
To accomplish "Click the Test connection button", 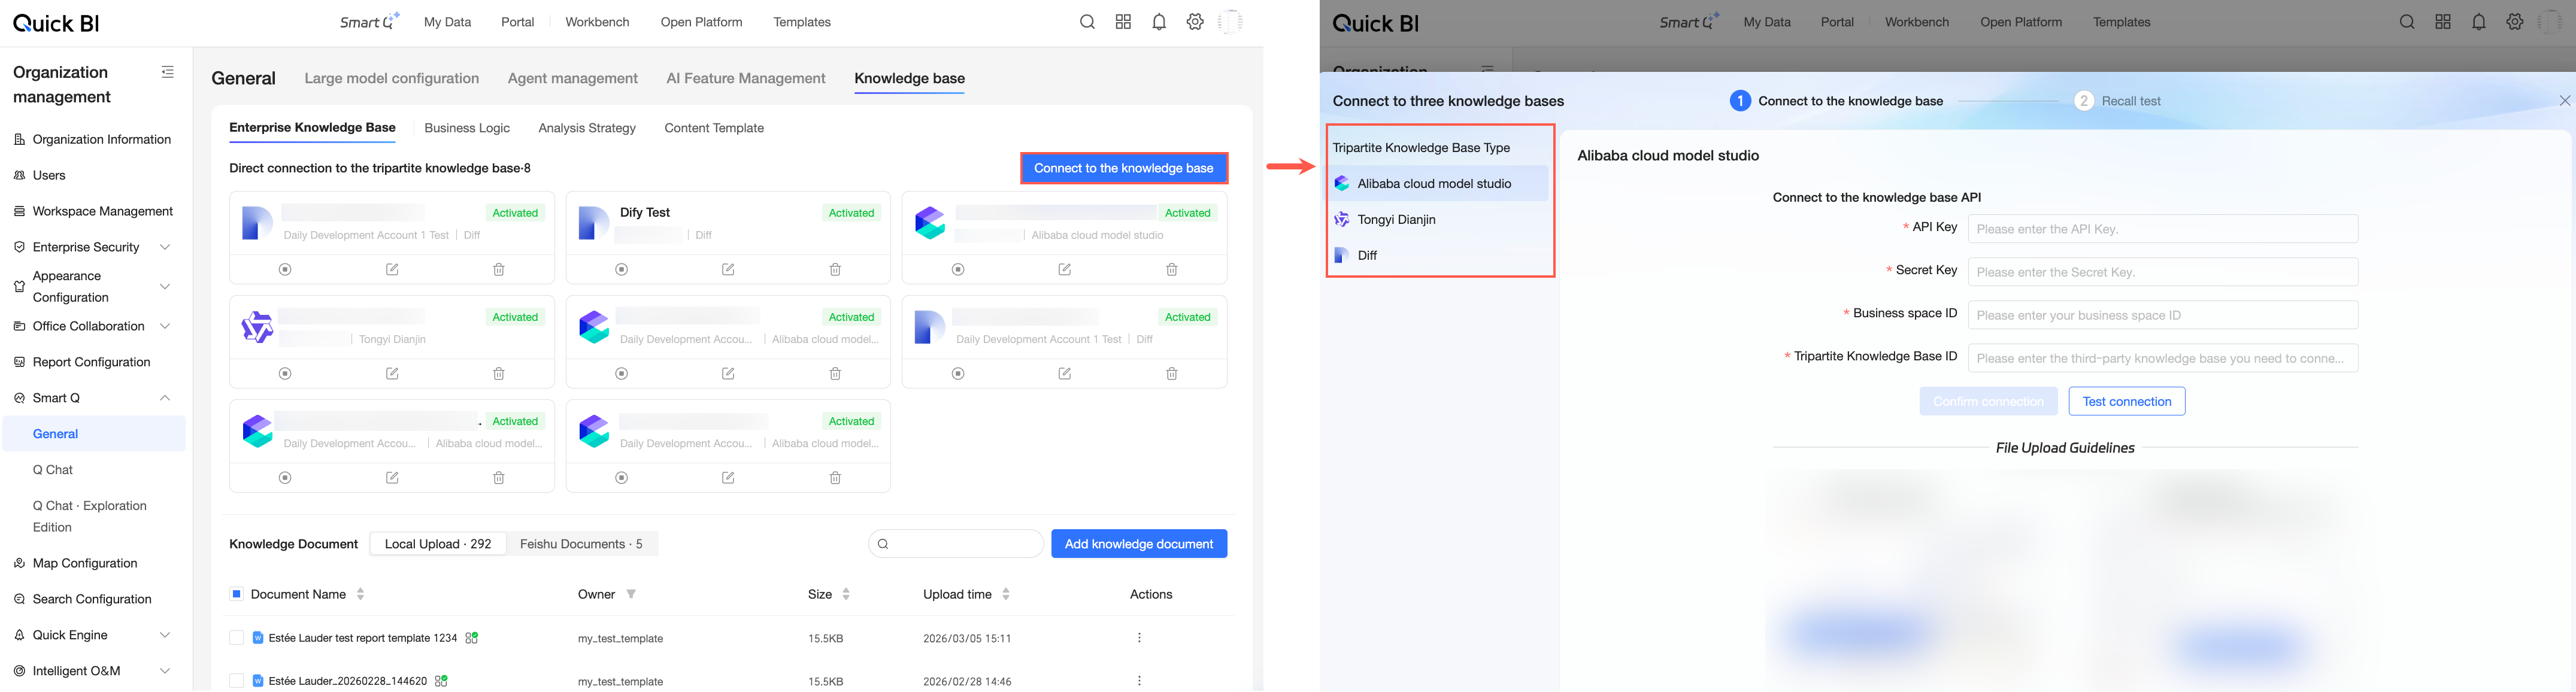I will [x=2127, y=401].
